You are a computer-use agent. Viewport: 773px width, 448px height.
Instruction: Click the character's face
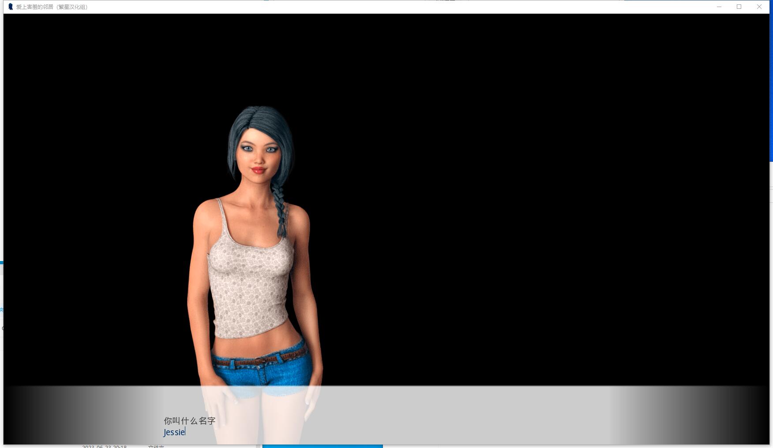click(x=259, y=152)
